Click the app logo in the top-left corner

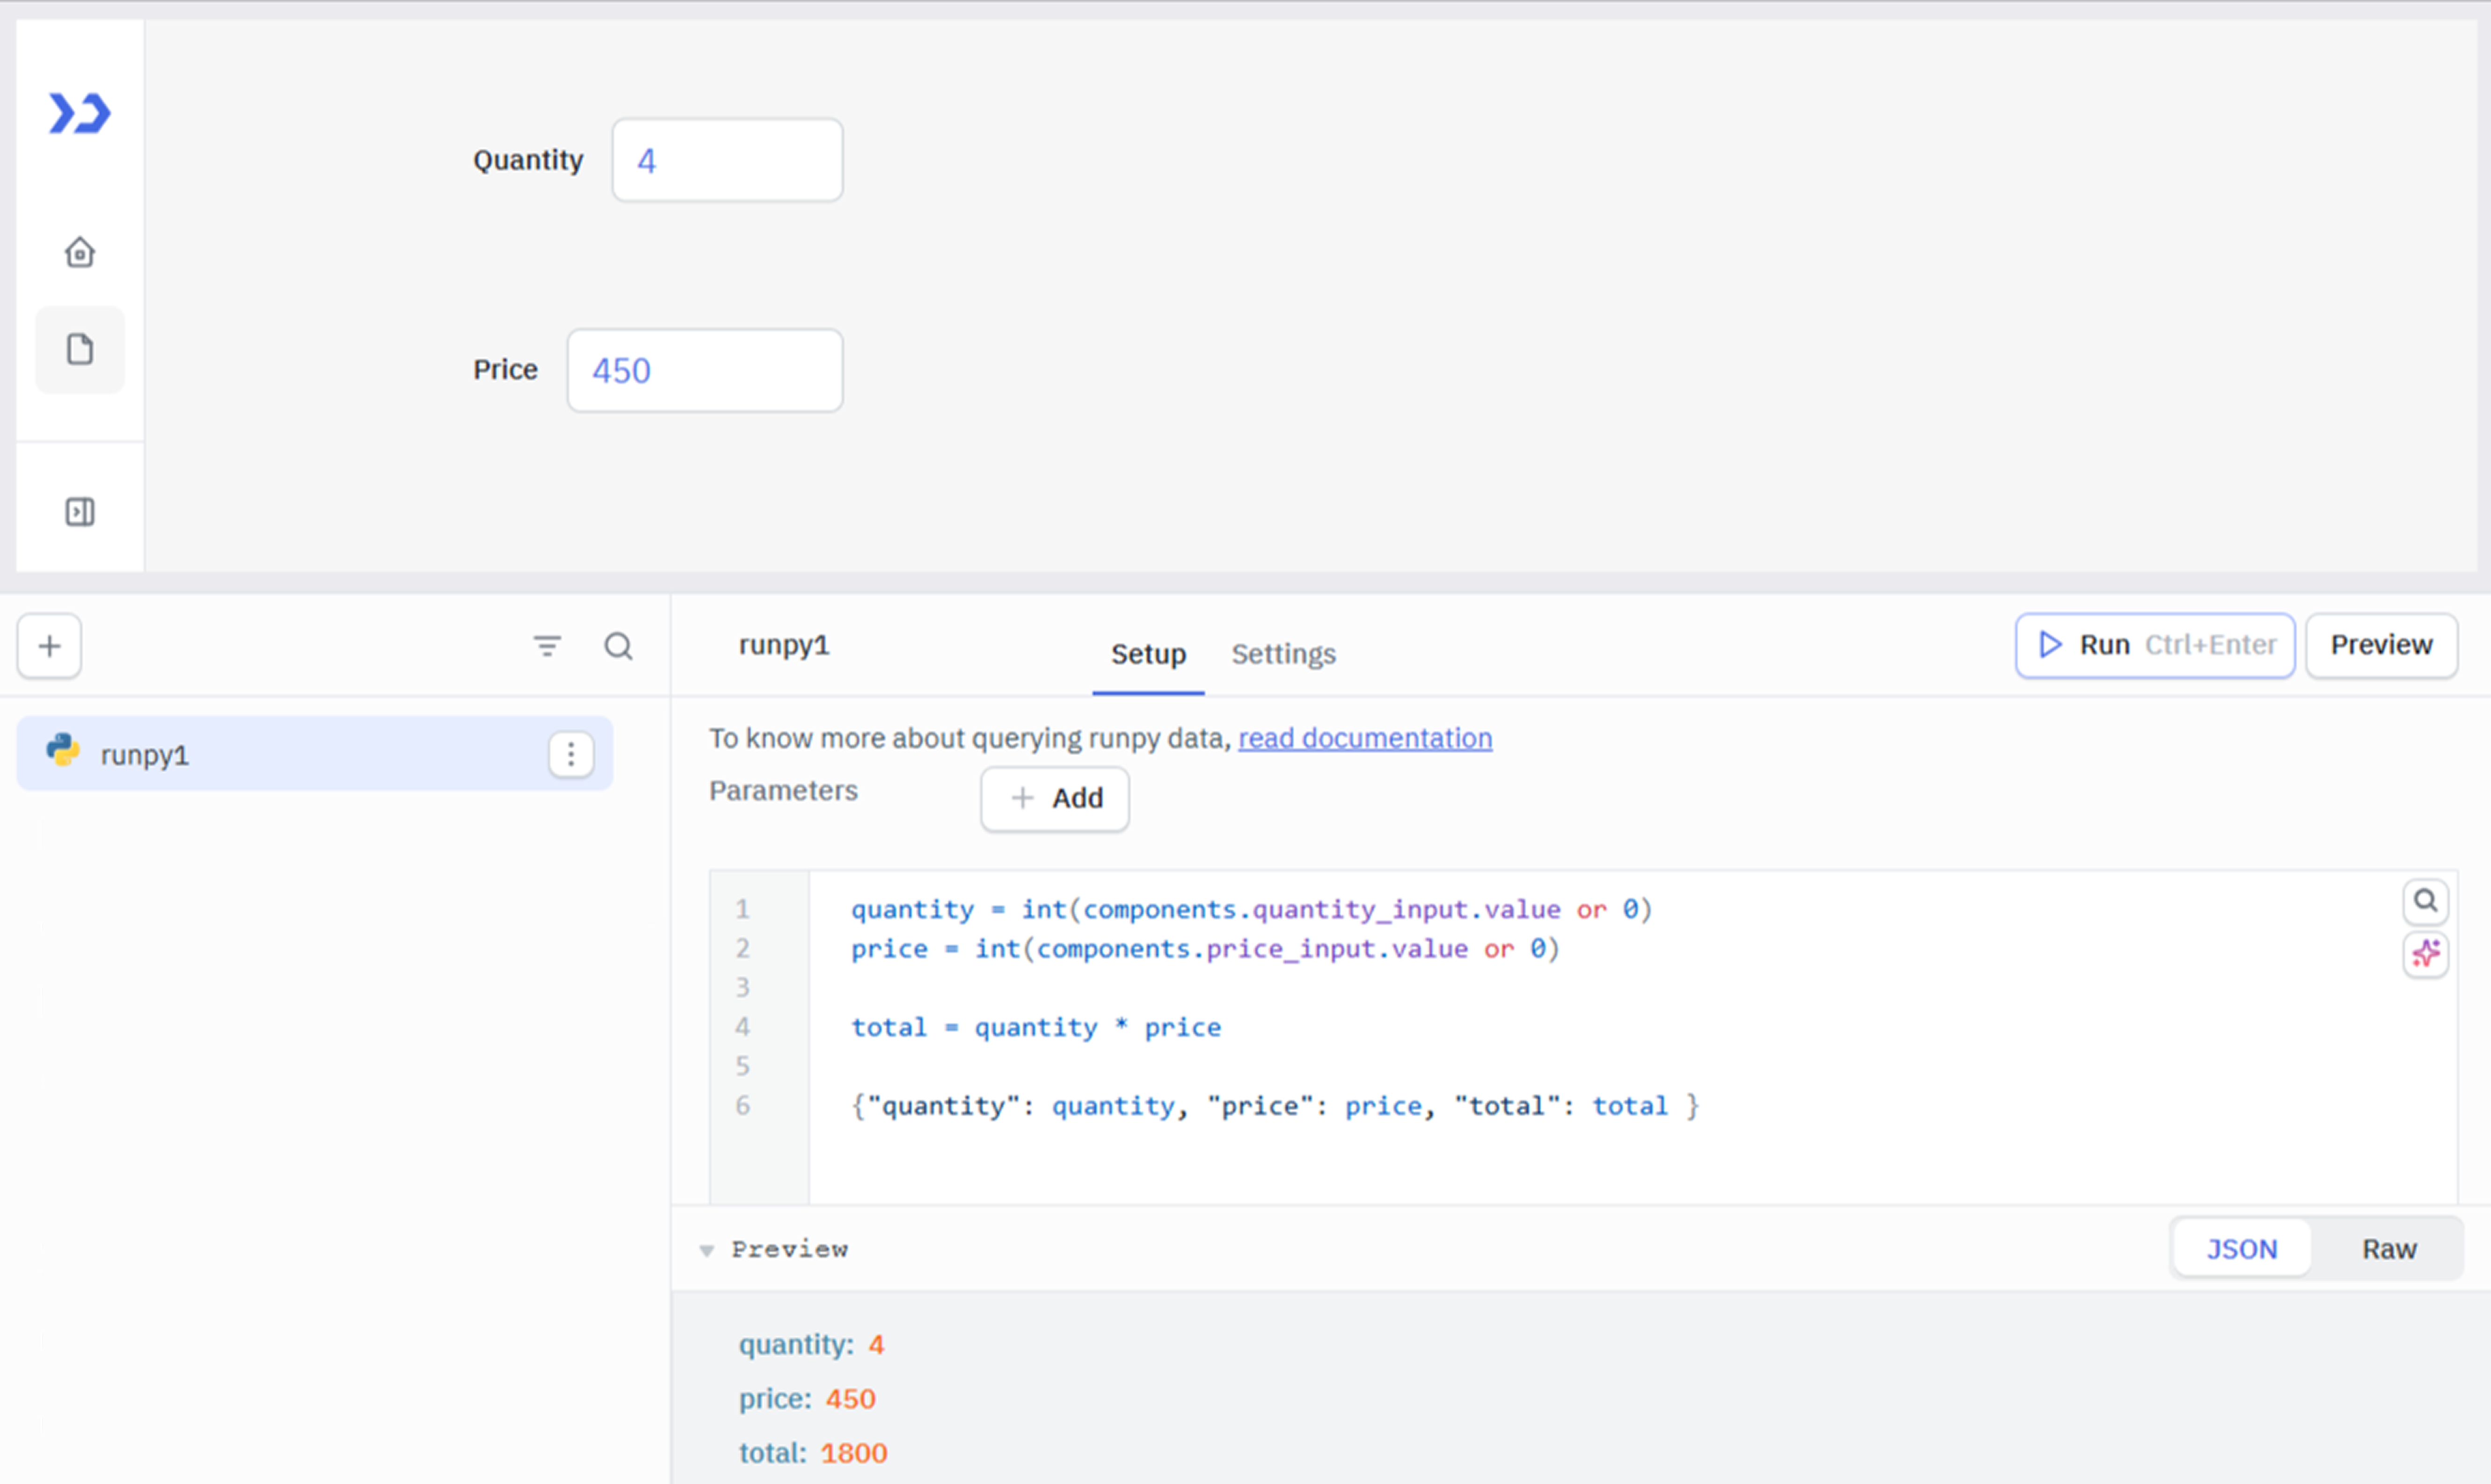coord(79,112)
